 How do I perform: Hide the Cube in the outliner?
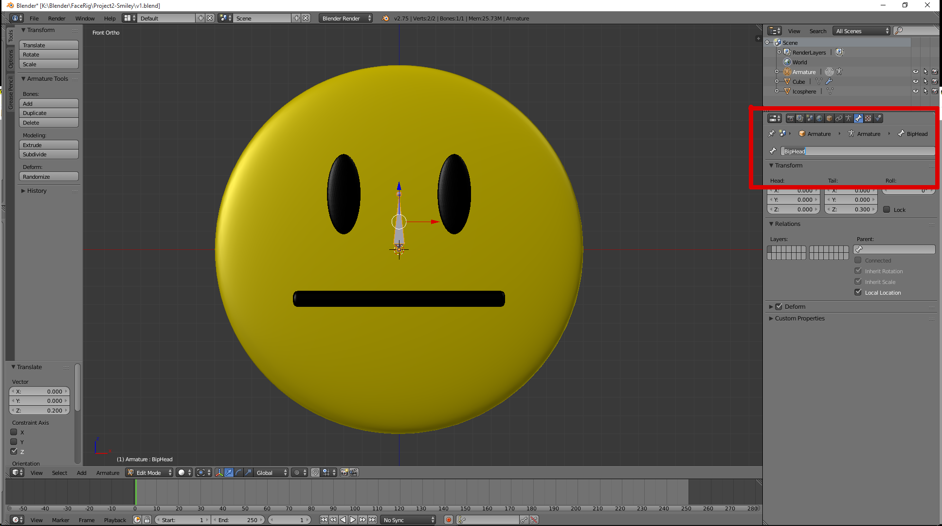coord(915,81)
